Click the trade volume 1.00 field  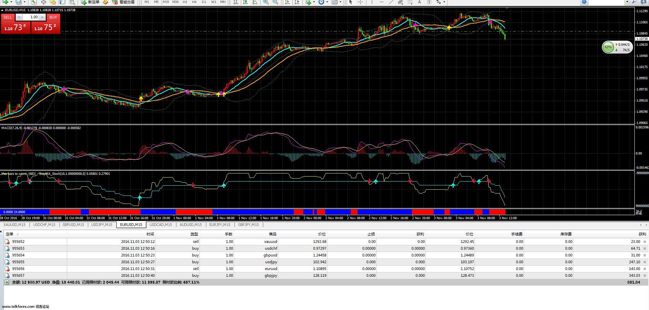click(x=31, y=17)
